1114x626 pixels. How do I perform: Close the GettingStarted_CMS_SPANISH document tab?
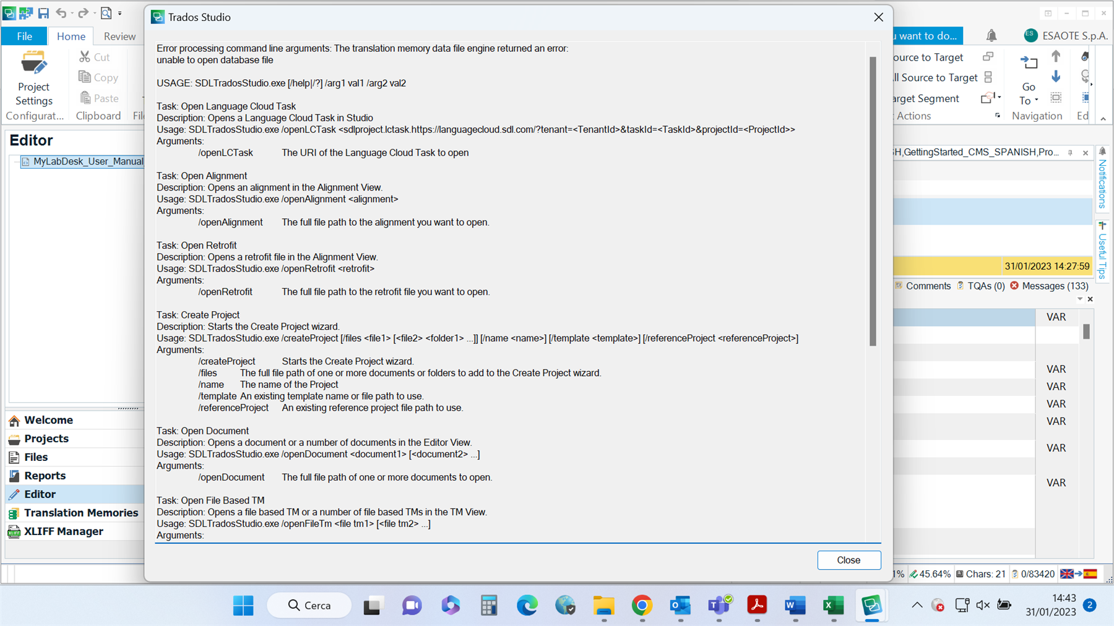pos(1086,153)
